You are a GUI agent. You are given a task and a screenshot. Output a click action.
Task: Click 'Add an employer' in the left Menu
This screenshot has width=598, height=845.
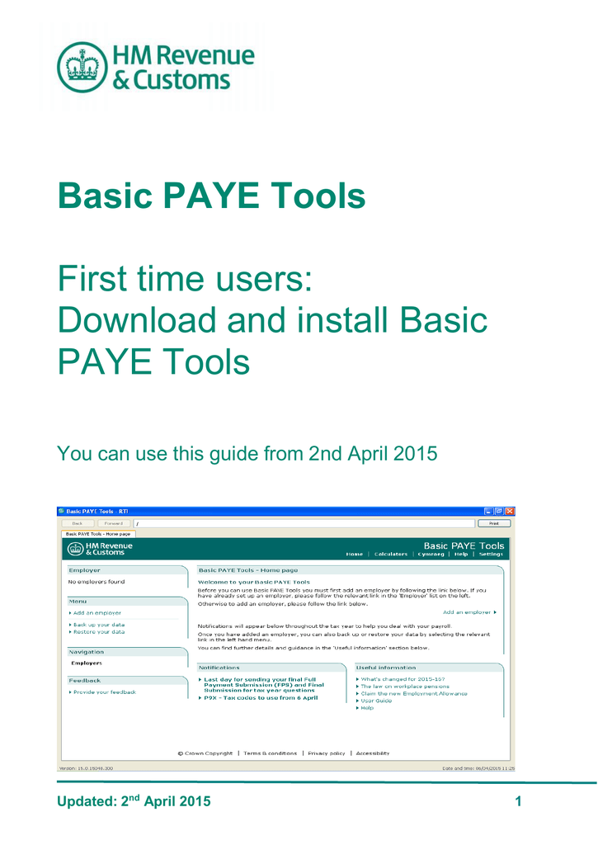(x=97, y=613)
